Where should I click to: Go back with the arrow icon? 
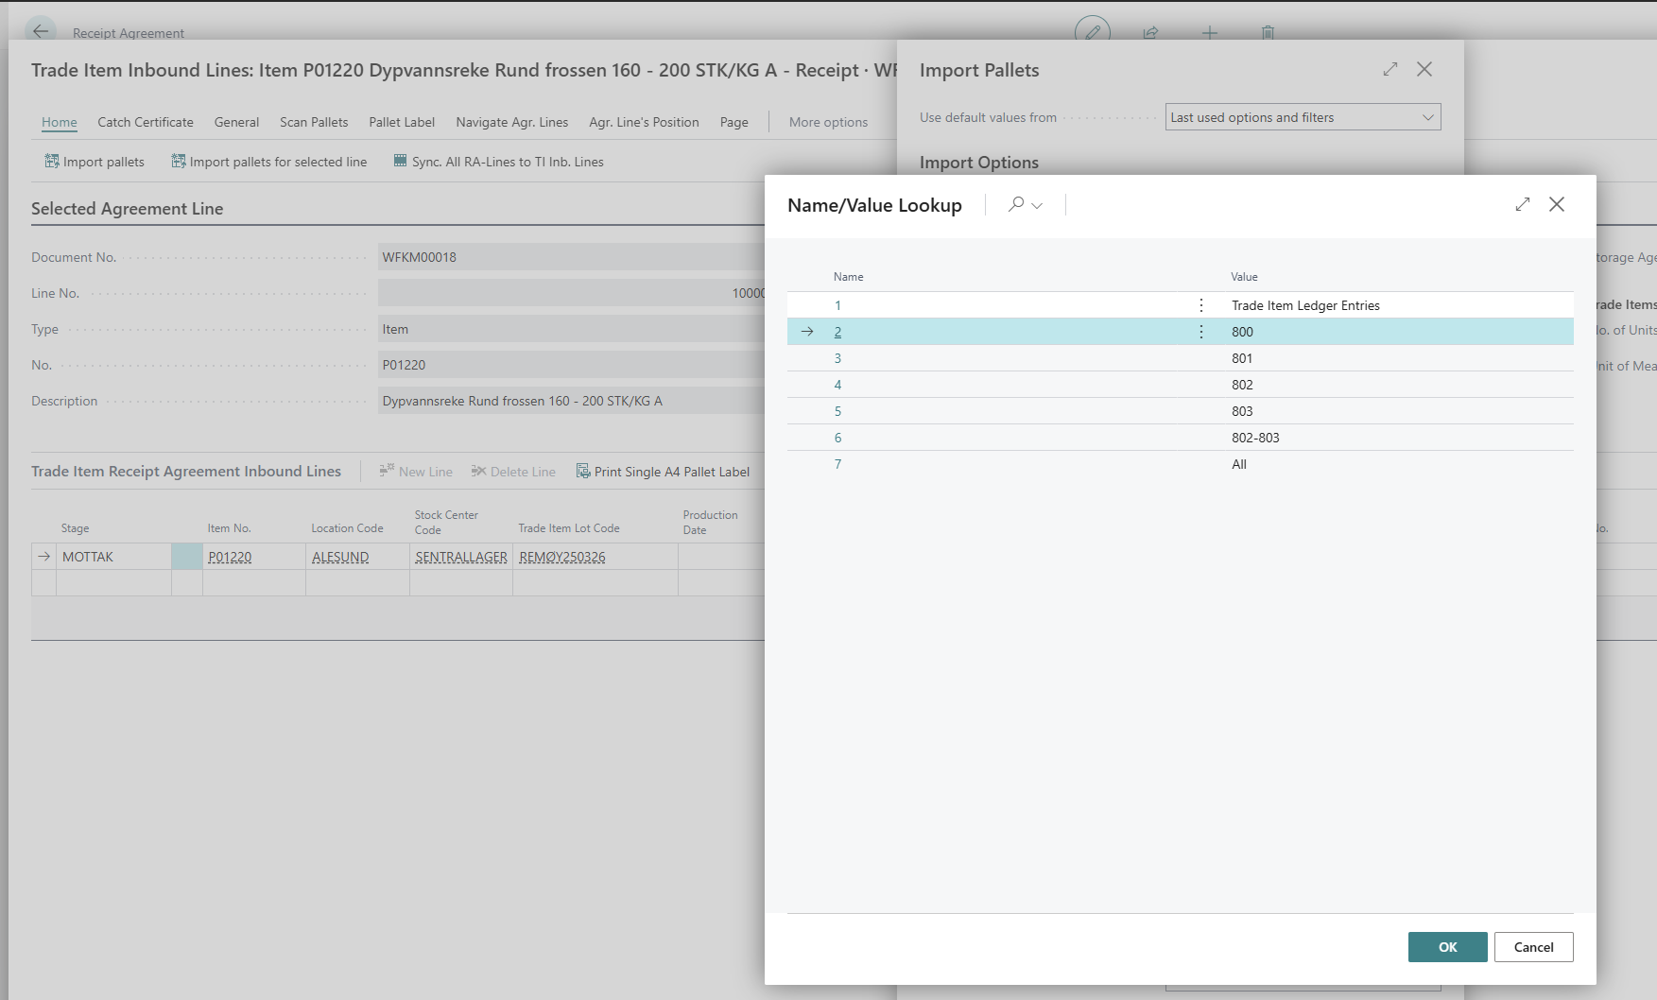(x=41, y=31)
